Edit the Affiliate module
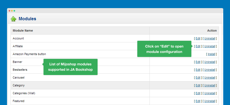Image resolution: width=230 pixels, height=105 pixels. pos(198,46)
